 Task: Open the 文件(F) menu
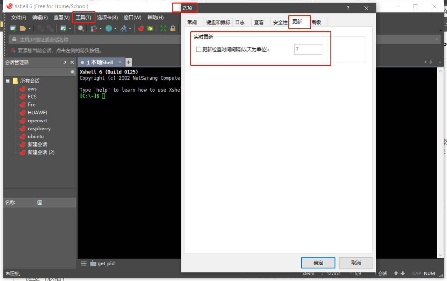pyautogui.click(x=18, y=18)
